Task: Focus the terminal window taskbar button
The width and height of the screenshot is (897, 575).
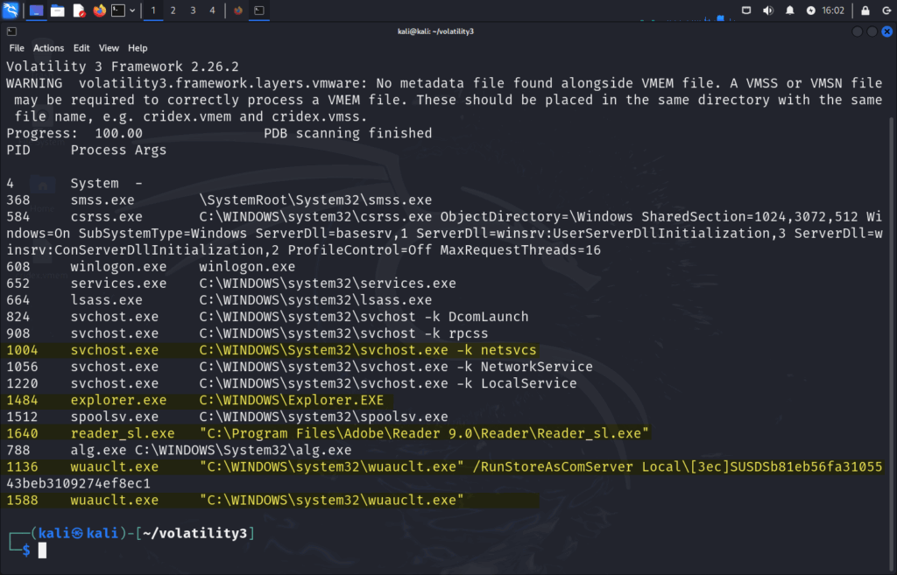Action: (x=259, y=11)
